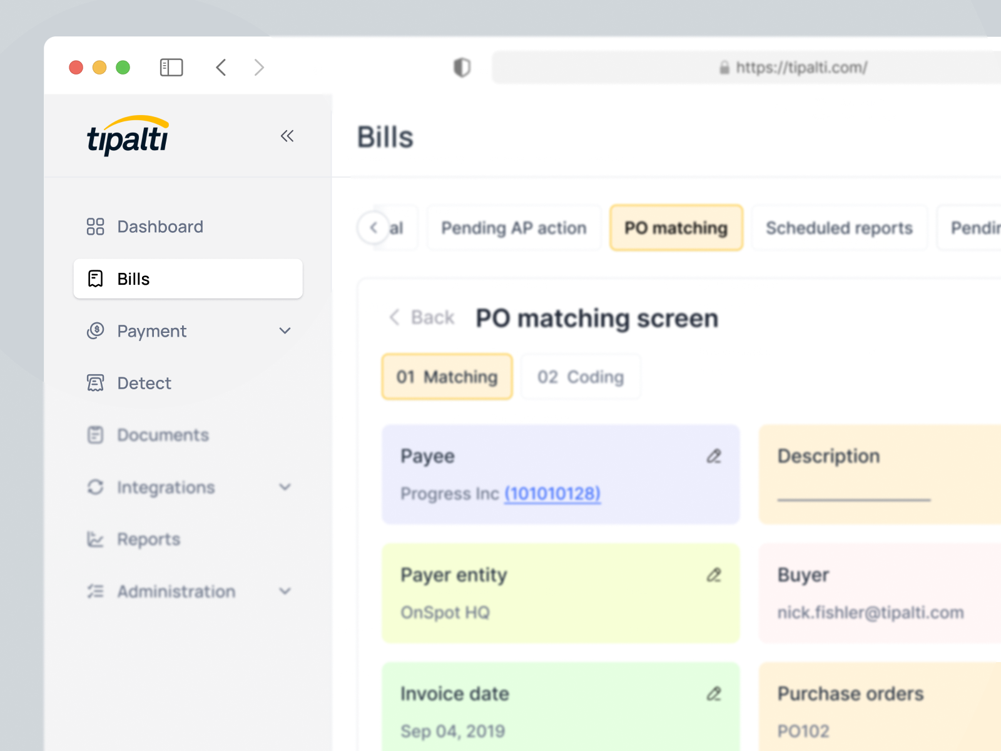Screen dimensions: 1001x751
Task: Expand the Administration menu chevron
Action: tap(285, 591)
